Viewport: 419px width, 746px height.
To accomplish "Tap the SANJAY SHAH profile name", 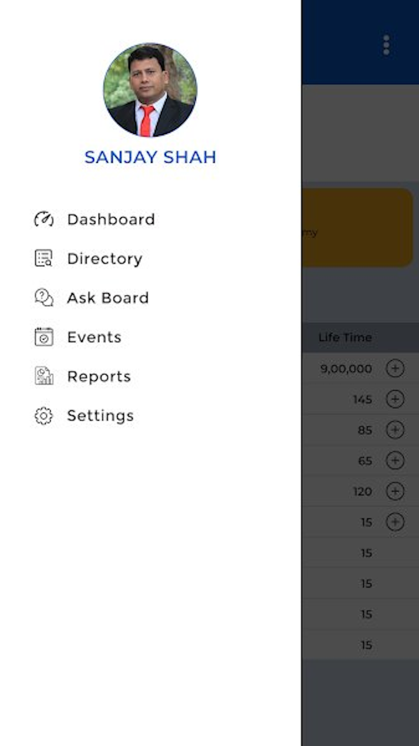I will click(150, 157).
